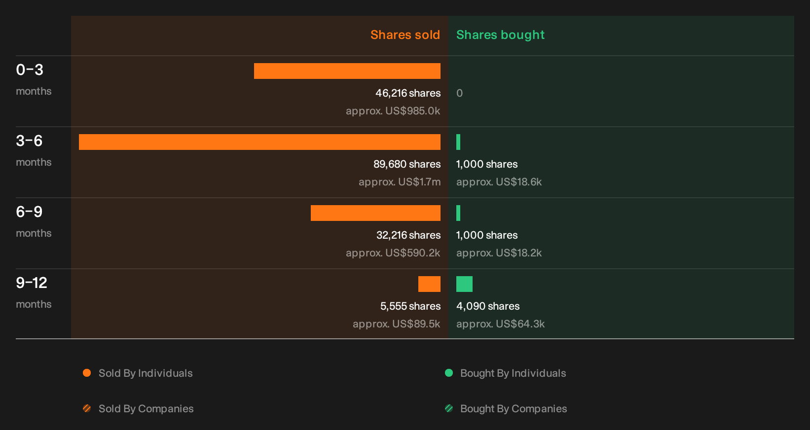Click the approx. US$18.6k amount
Image resolution: width=810 pixels, height=430 pixels.
499,182
